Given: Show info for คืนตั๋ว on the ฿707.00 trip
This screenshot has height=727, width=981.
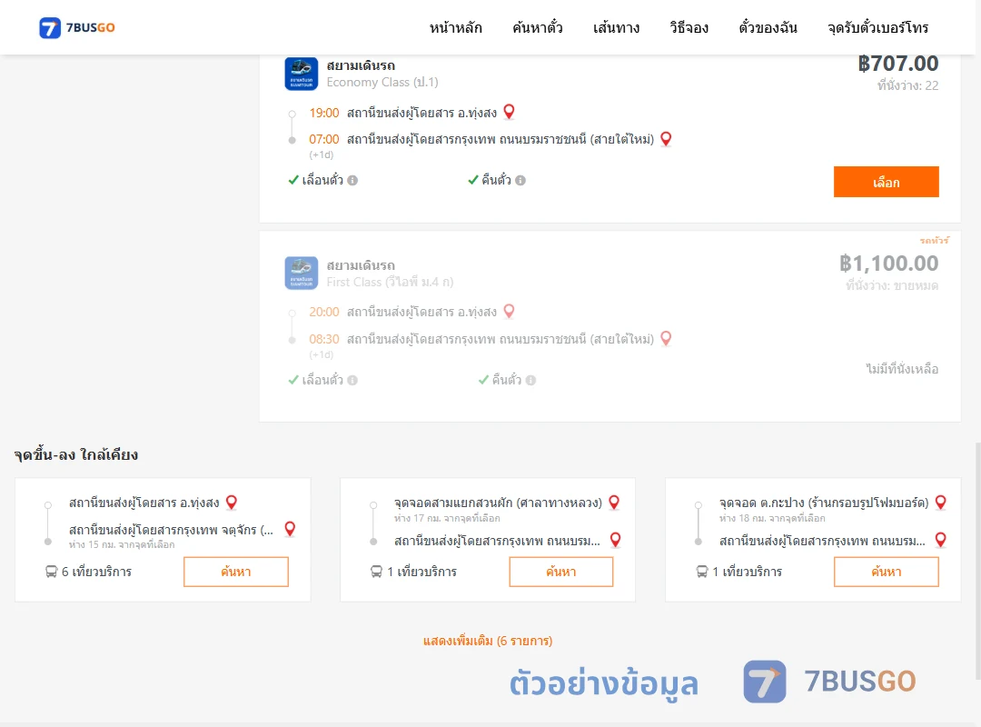Looking at the screenshot, I should 520,180.
